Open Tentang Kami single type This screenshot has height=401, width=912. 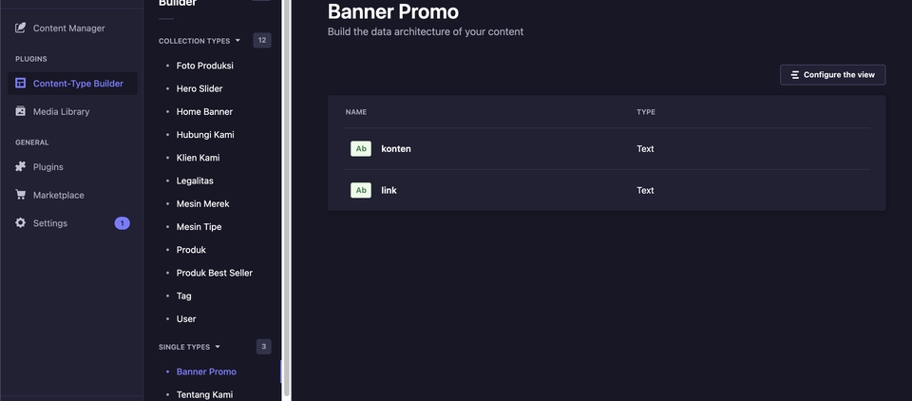[x=205, y=394]
